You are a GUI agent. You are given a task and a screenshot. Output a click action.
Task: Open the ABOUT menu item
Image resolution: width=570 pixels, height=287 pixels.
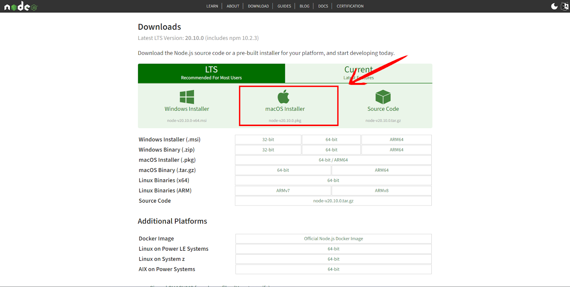click(233, 6)
